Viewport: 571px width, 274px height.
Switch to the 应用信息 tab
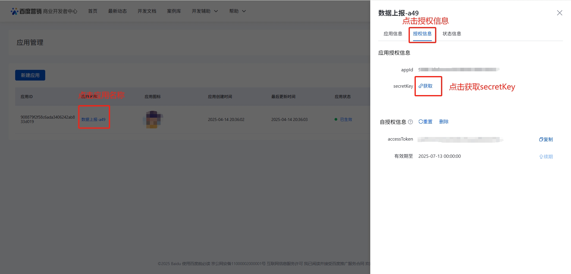point(393,34)
